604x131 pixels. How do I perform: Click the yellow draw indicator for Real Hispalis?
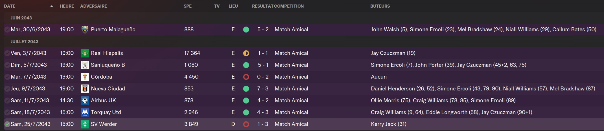tap(246, 53)
